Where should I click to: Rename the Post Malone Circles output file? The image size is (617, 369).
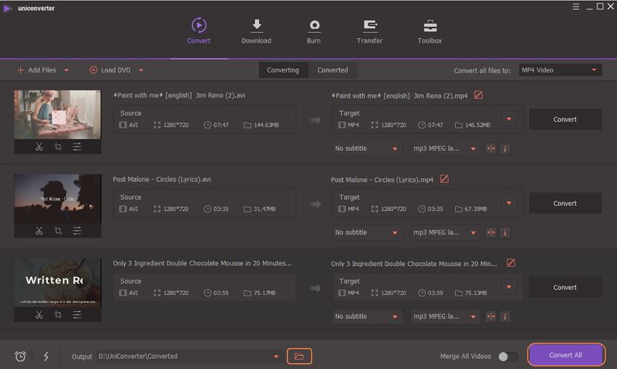click(x=444, y=179)
